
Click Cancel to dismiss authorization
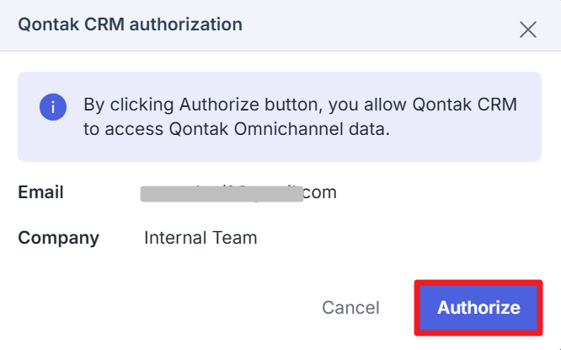(x=350, y=308)
